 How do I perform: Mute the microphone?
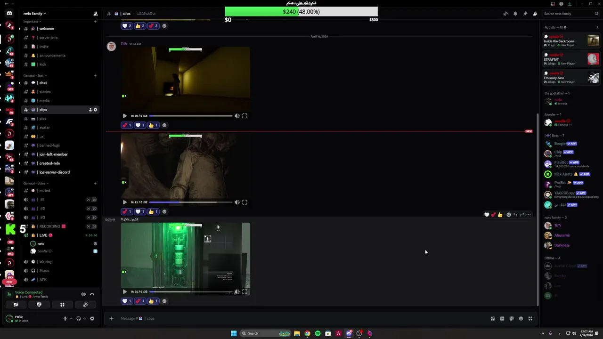coord(65,319)
